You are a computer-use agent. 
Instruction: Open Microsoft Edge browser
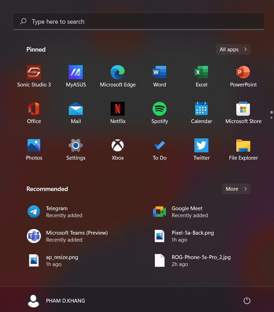(x=118, y=76)
